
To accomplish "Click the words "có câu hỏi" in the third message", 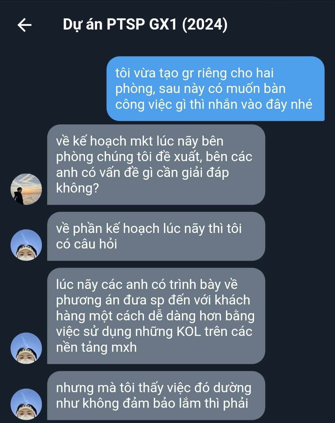I will click(x=87, y=244).
